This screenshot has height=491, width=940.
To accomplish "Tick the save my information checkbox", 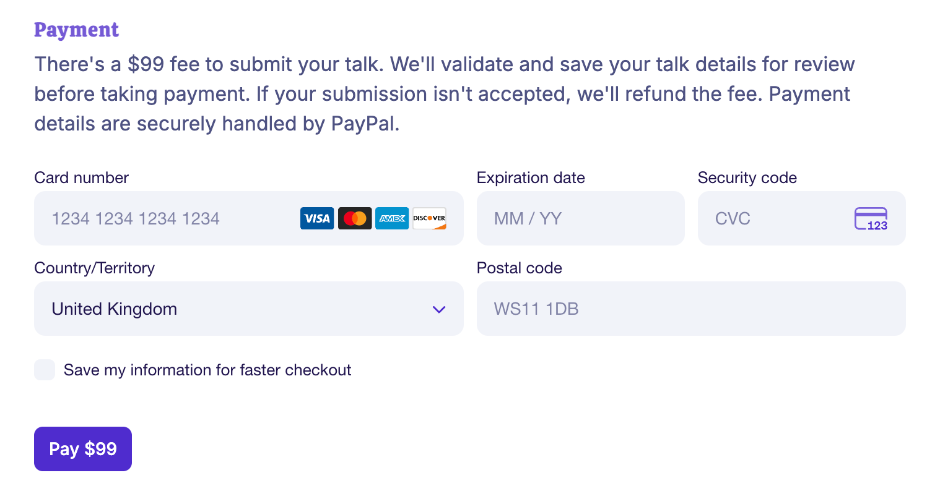I will [45, 370].
